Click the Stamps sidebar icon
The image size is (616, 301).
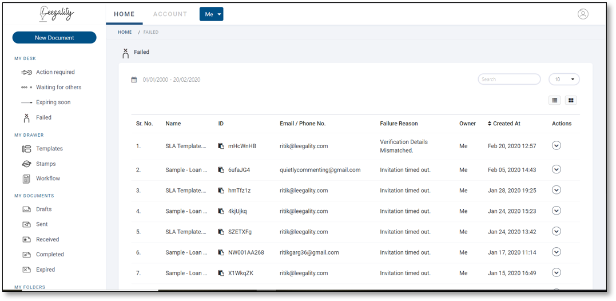pyautogui.click(x=27, y=164)
